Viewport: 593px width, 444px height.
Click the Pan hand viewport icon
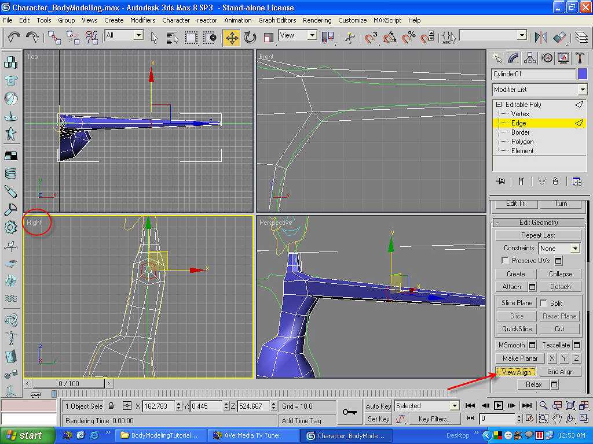click(x=557, y=419)
